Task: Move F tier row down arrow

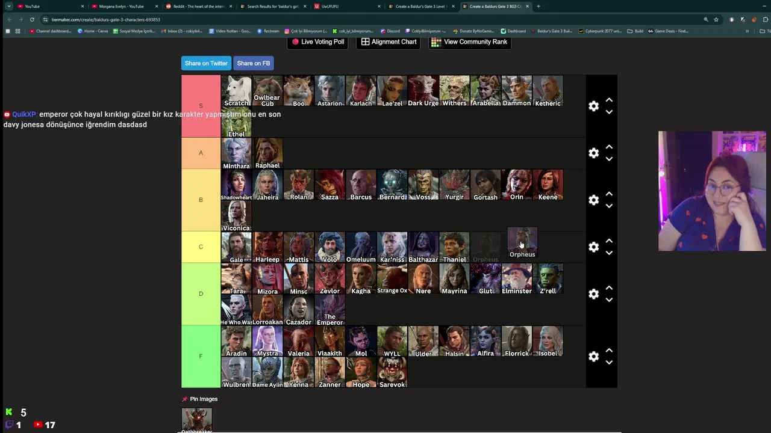Action: tap(609, 362)
